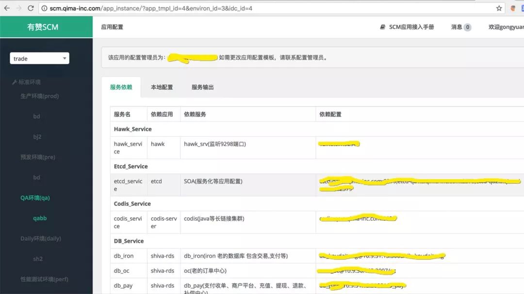
Task: Open the trade application dropdown
Action: tap(39, 59)
